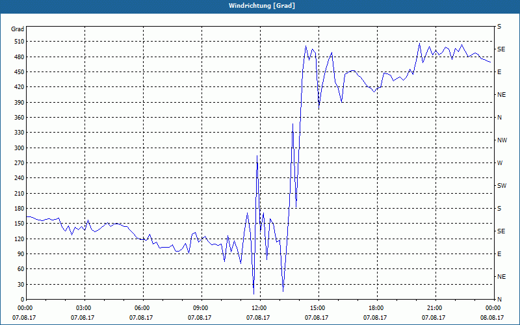Image resolution: width=520 pixels, height=325 pixels.
Task: Click the 'SW' compass direction label
Action: coord(502,186)
